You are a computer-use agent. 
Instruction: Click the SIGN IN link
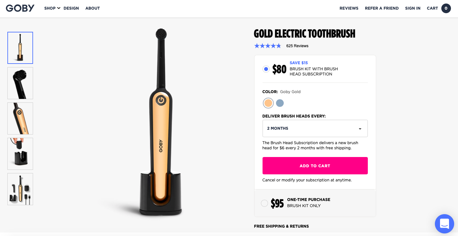(x=413, y=8)
